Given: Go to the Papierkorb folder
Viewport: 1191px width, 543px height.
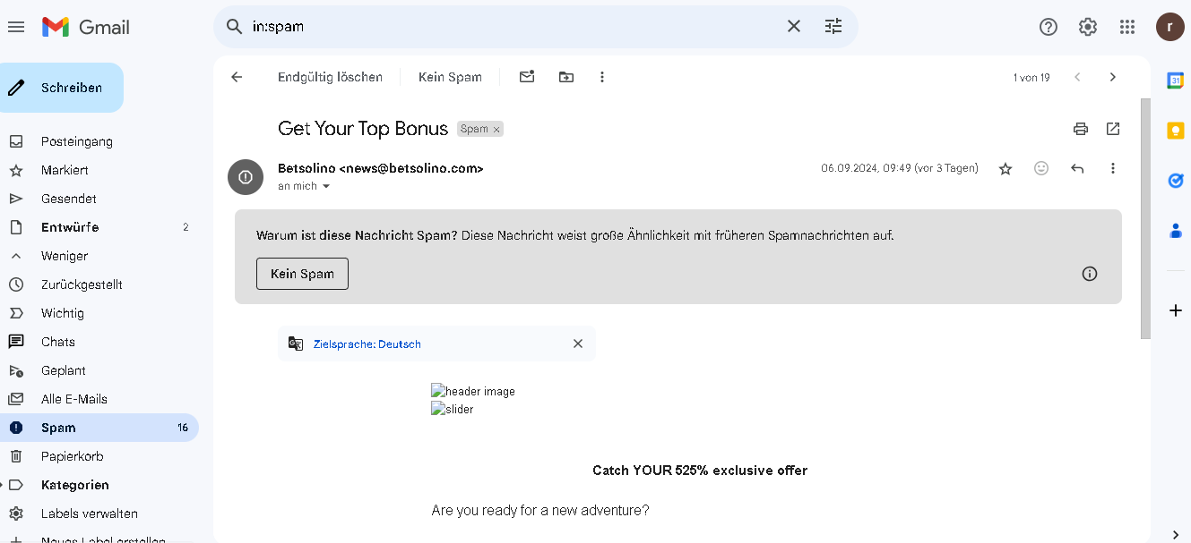Looking at the screenshot, I should pyautogui.click(x=72, y=456).
